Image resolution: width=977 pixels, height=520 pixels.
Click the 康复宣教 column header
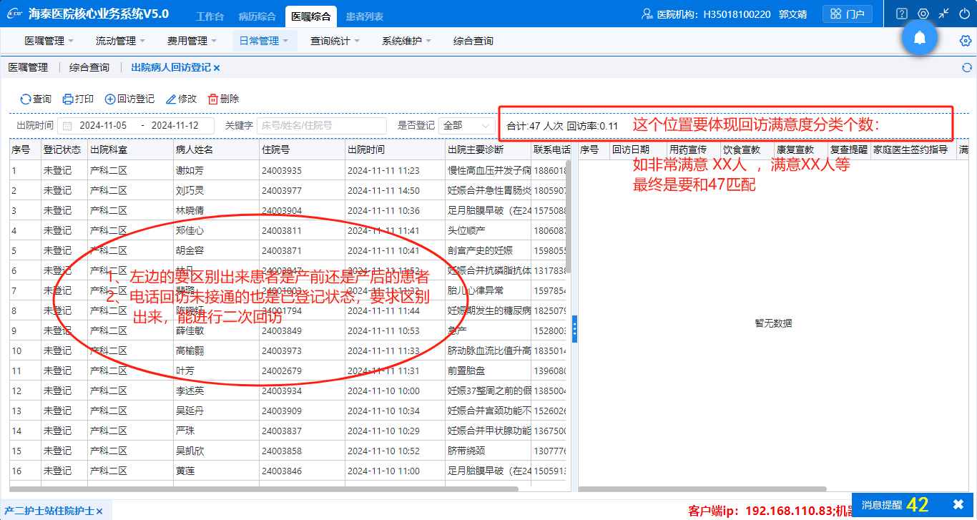pyautogui.click(x=800, y=149)
